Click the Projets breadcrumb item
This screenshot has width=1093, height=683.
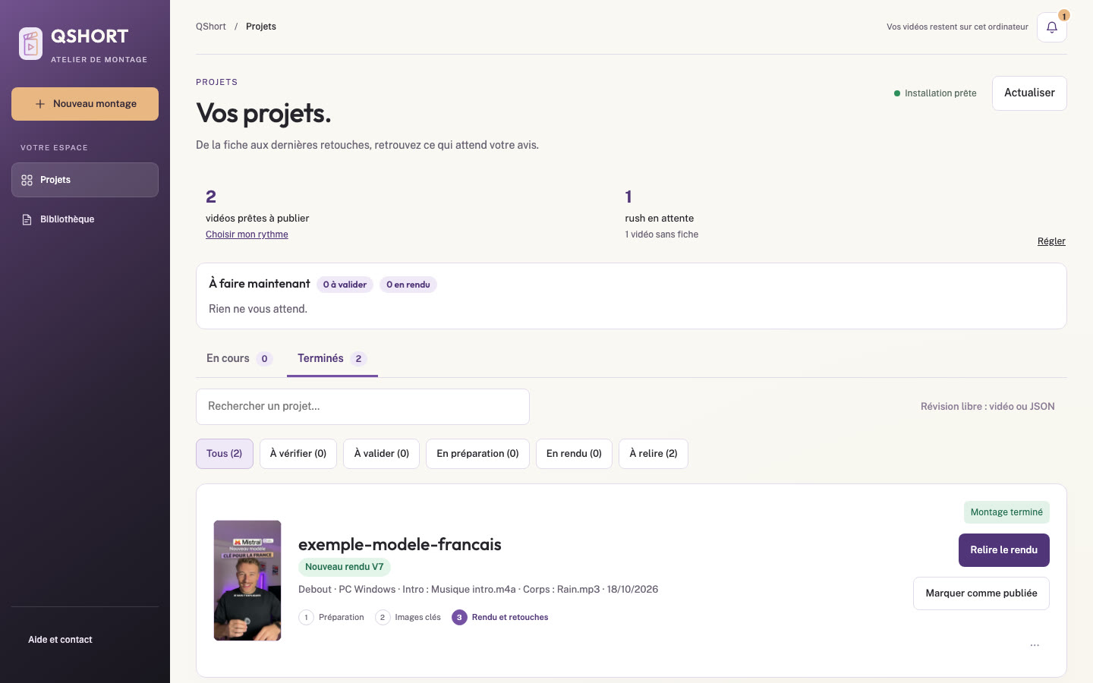(261, 27)
